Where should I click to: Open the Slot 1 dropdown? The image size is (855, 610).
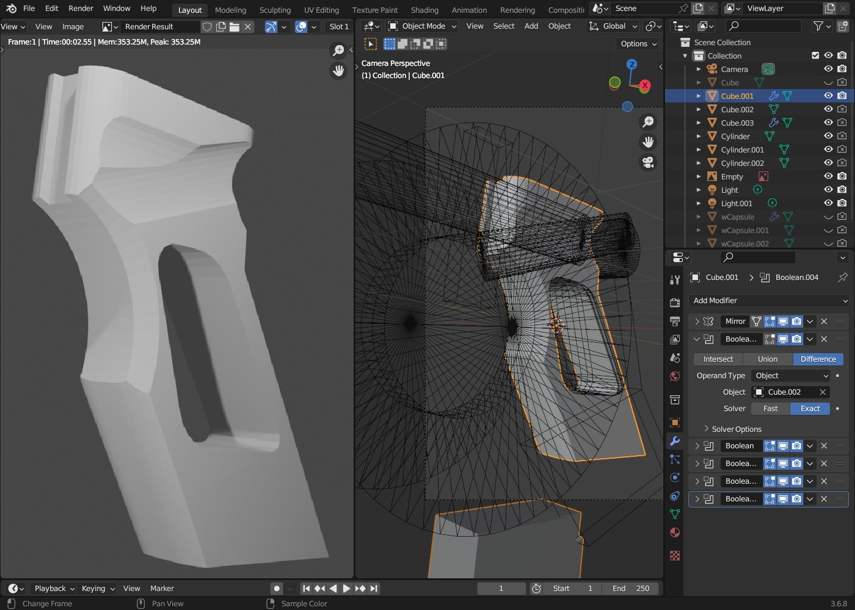click(339, 26)
